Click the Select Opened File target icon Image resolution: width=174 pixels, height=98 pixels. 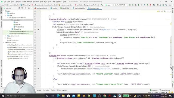[19, 8]
